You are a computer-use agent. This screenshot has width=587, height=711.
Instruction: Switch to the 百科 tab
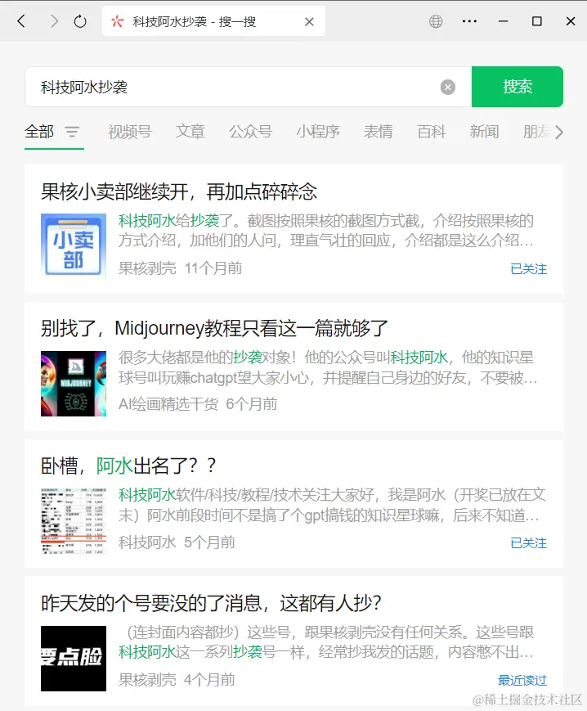coord(431,132)
